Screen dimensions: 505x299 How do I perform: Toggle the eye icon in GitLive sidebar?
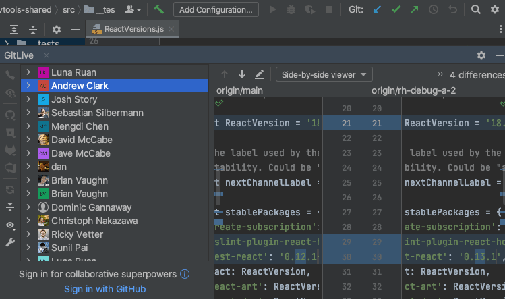point(10,225)
